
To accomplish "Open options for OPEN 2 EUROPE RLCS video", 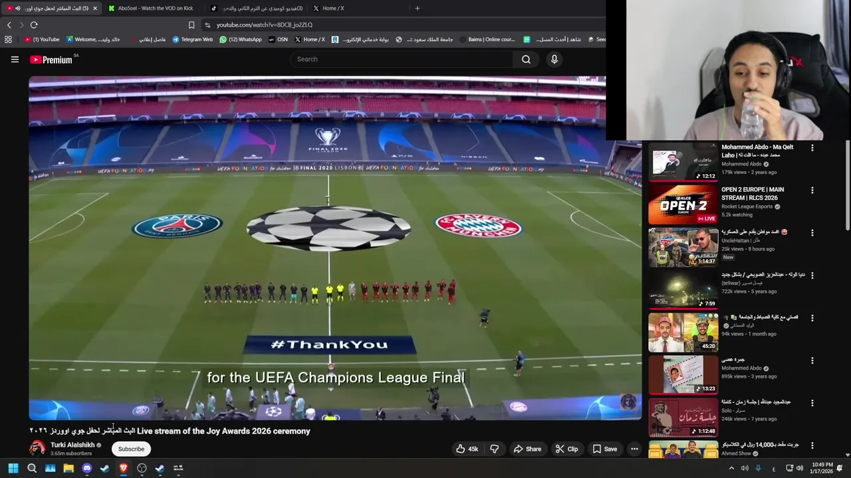I will [812, 191].
